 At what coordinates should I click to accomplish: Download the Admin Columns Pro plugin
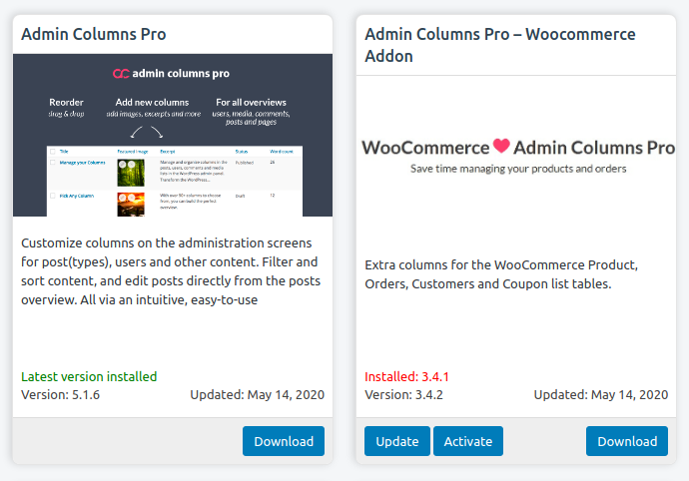click(x=284, y=441)
